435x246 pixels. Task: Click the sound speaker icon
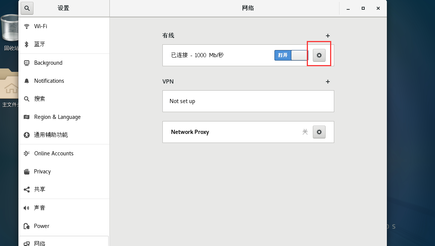pos(26,208)
